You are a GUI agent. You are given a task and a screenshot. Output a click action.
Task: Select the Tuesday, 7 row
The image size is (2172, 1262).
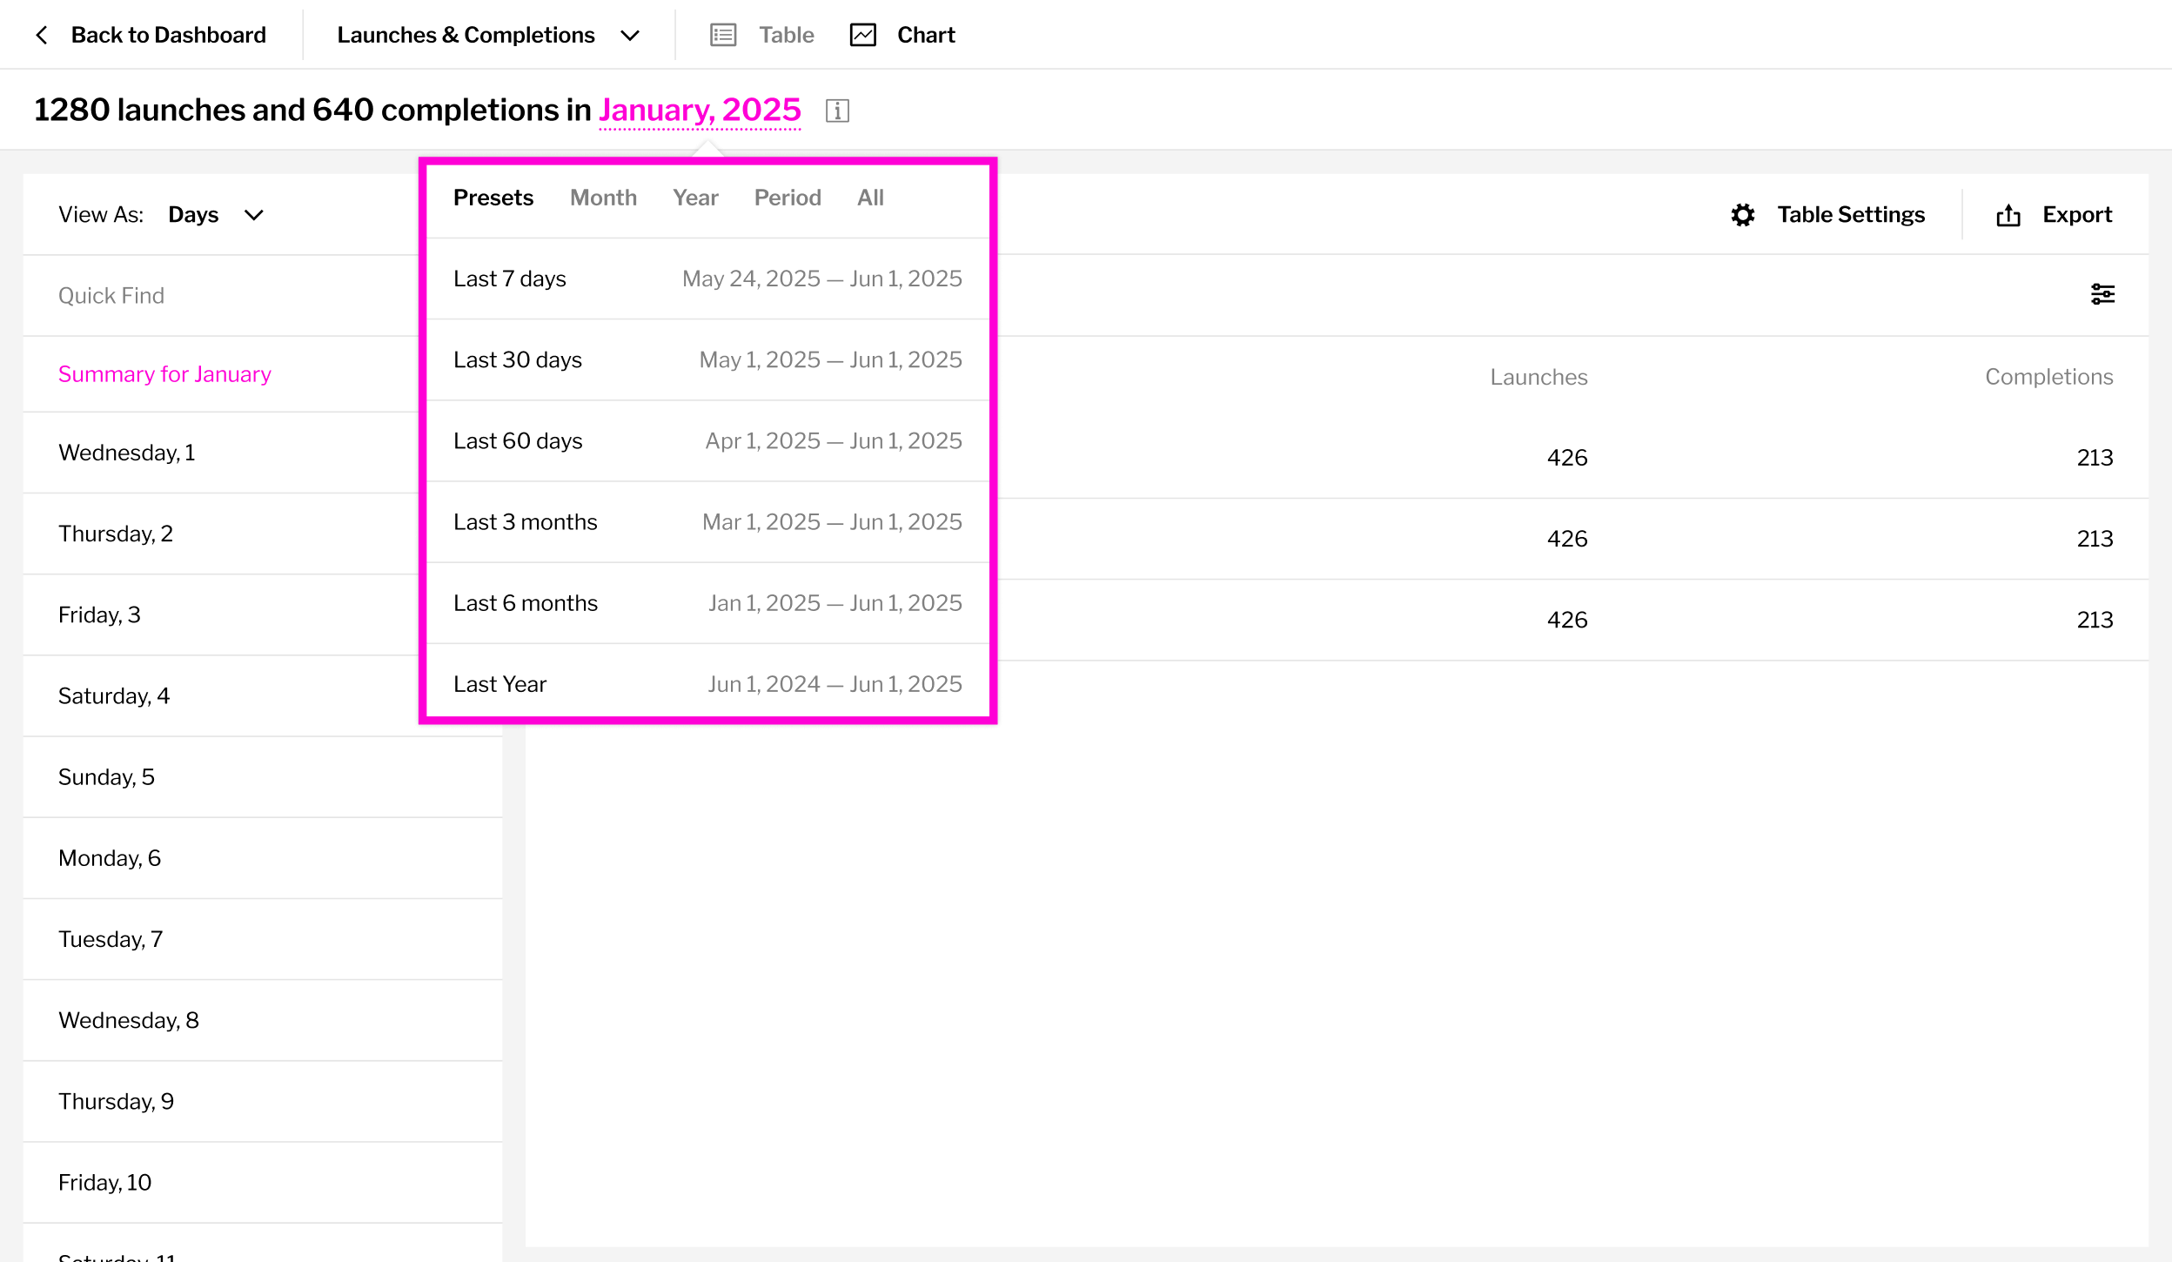[x=263, y=938]
